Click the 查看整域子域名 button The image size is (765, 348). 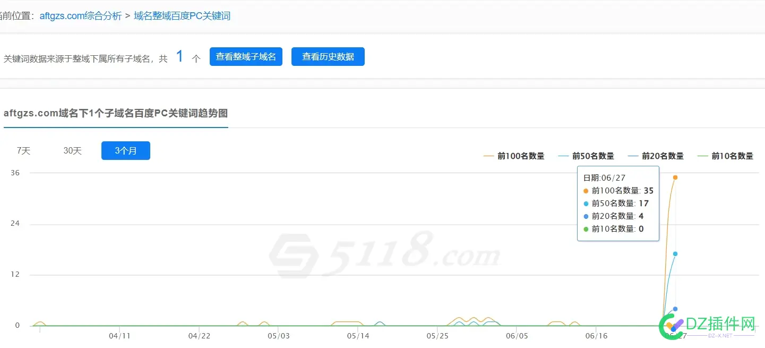tap(246, 56)
